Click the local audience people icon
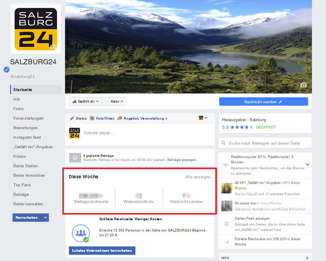Image resolution: width=326 pixels, height=261 pixels. click(x=81, y=233)
